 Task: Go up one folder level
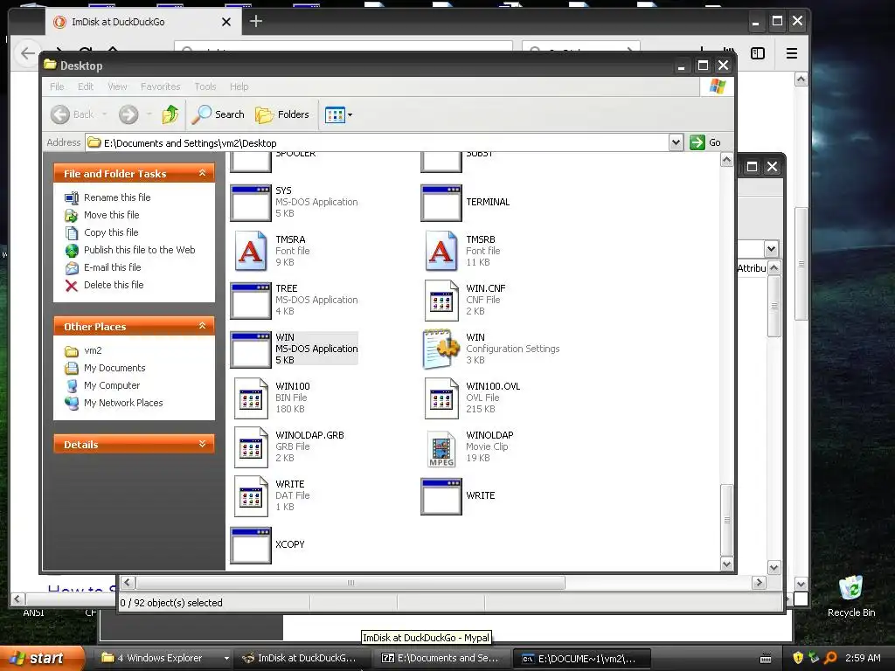point(170,114)
